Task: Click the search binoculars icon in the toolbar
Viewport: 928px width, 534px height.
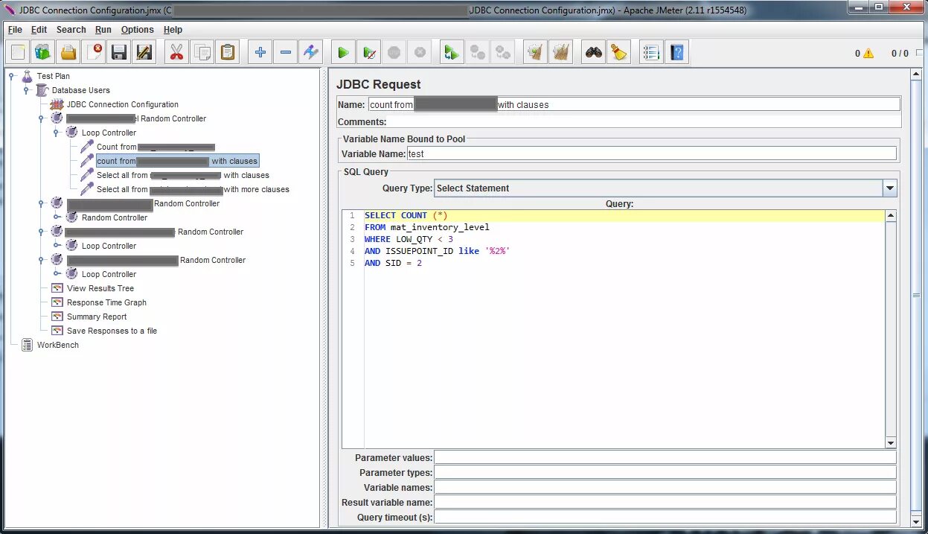Action: tap(593, 51)
